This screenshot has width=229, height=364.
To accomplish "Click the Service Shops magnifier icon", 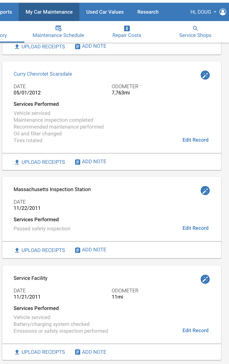I will [195, 28].
